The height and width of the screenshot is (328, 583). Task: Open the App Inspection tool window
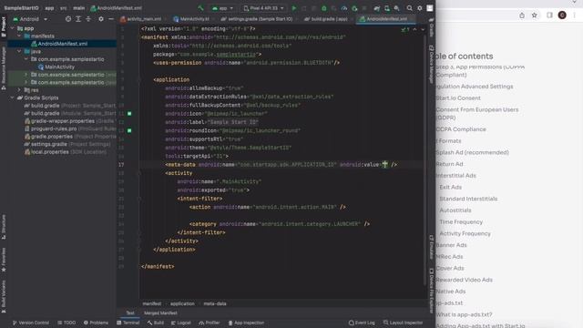click(x=246, y=323)
